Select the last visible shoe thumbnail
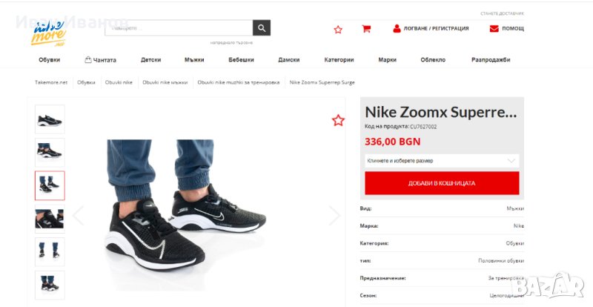Image resolution: width=593 pixels, height=307 pixels. tap(50, 284)
